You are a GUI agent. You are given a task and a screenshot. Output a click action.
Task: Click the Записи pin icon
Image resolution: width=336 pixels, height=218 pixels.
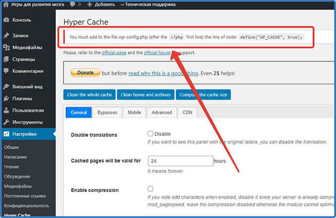point(6,35)
